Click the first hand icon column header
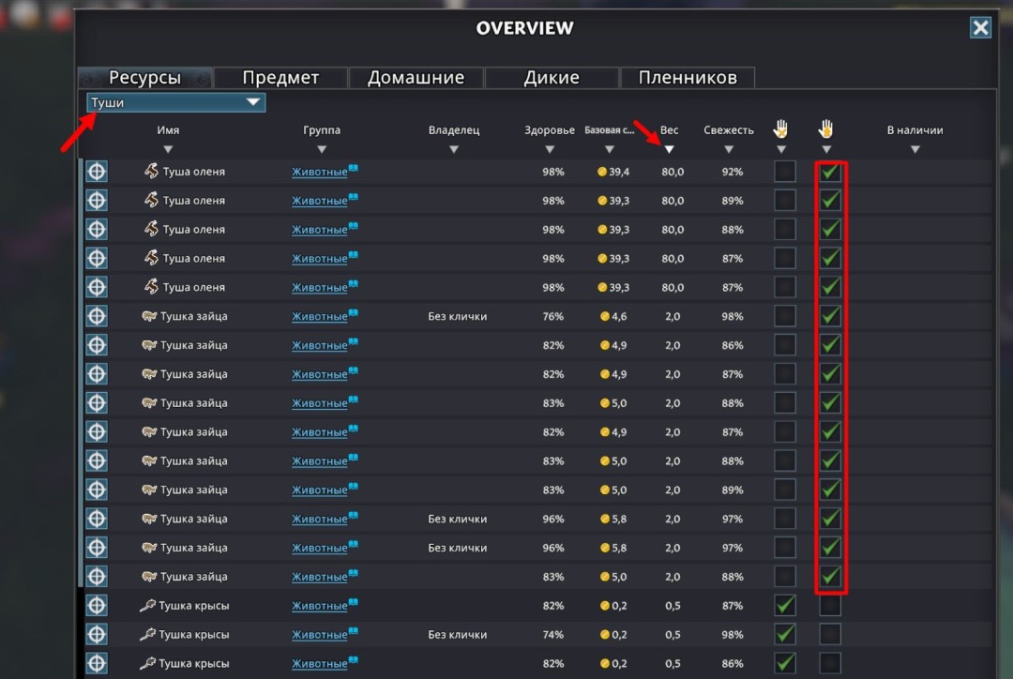Image resolution: width=1013 pixels, height=679 pixels. point(781,129)
